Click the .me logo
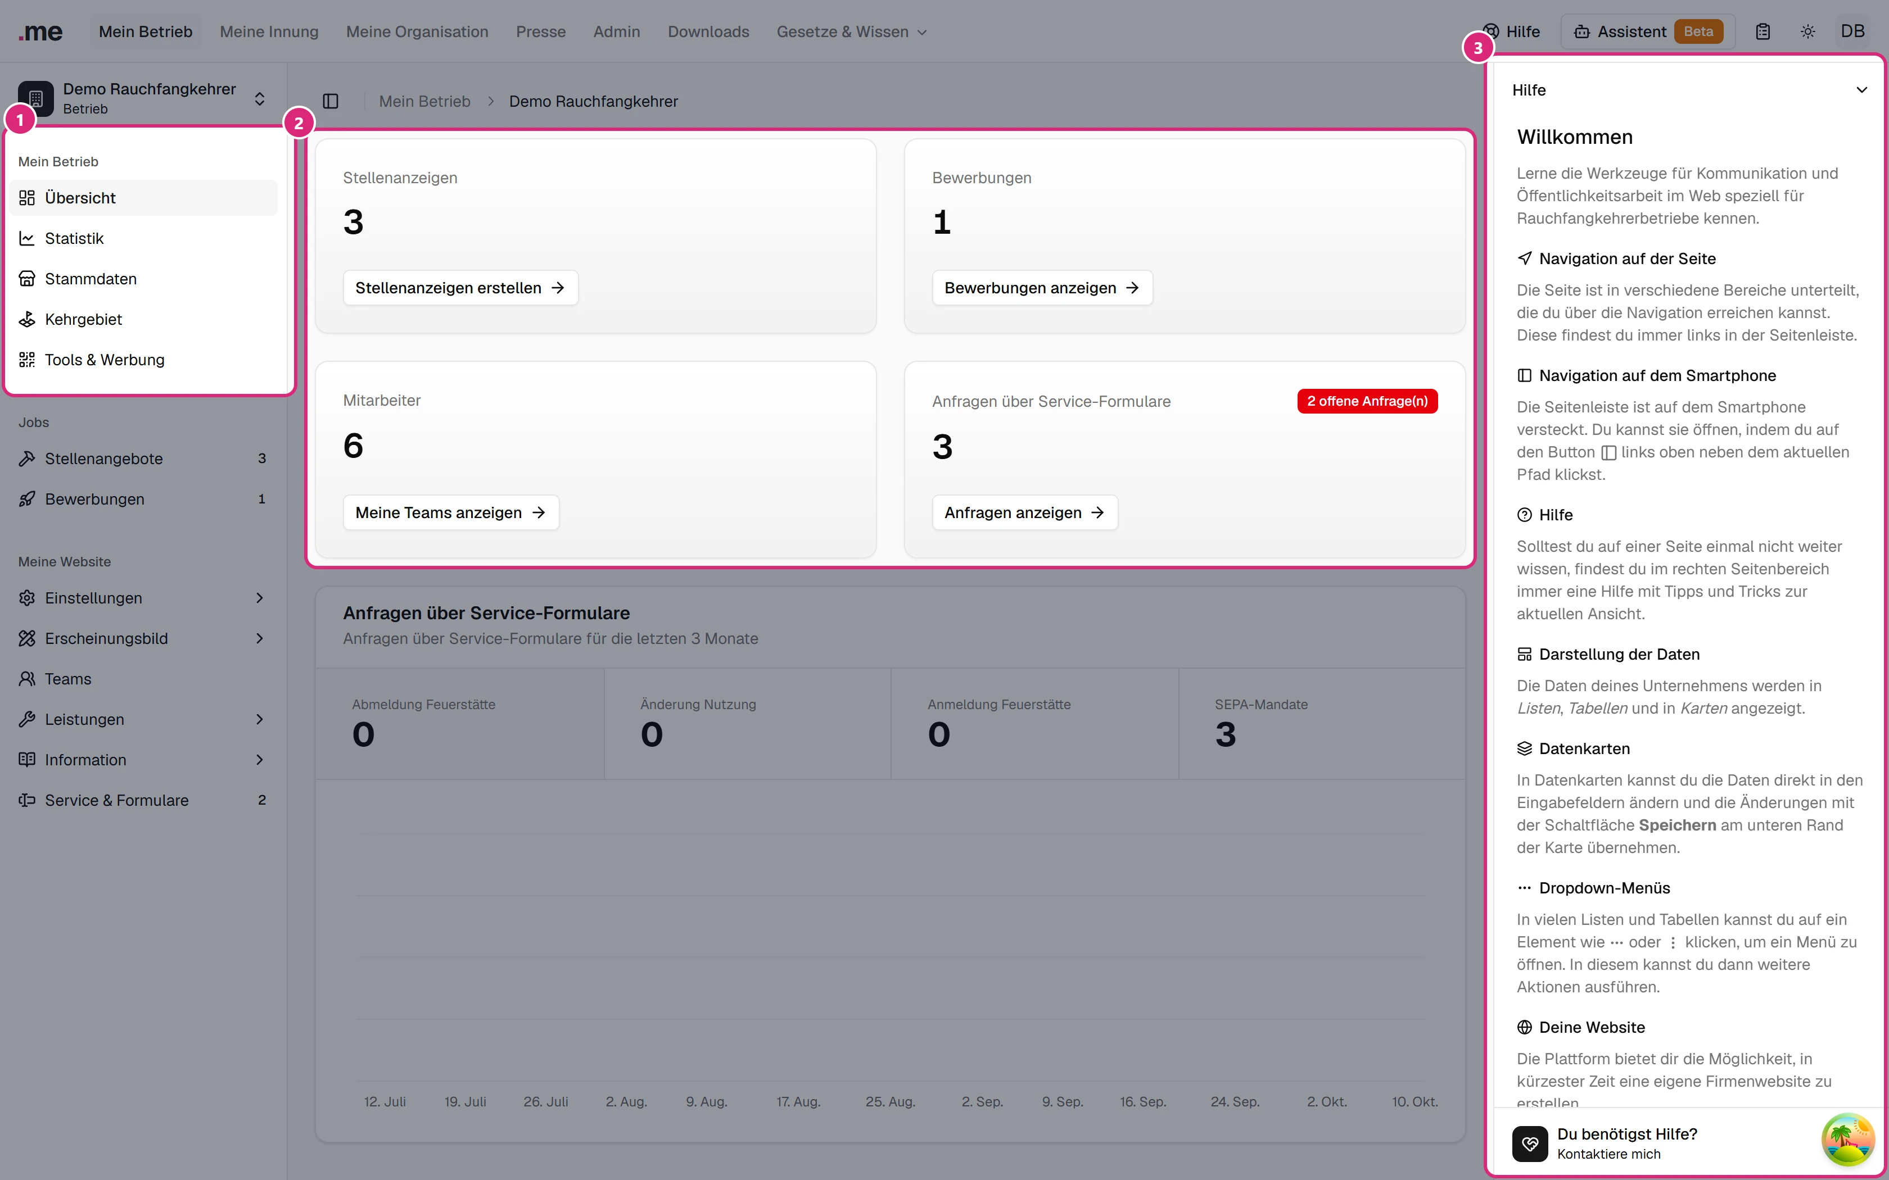 click(40, 32)
